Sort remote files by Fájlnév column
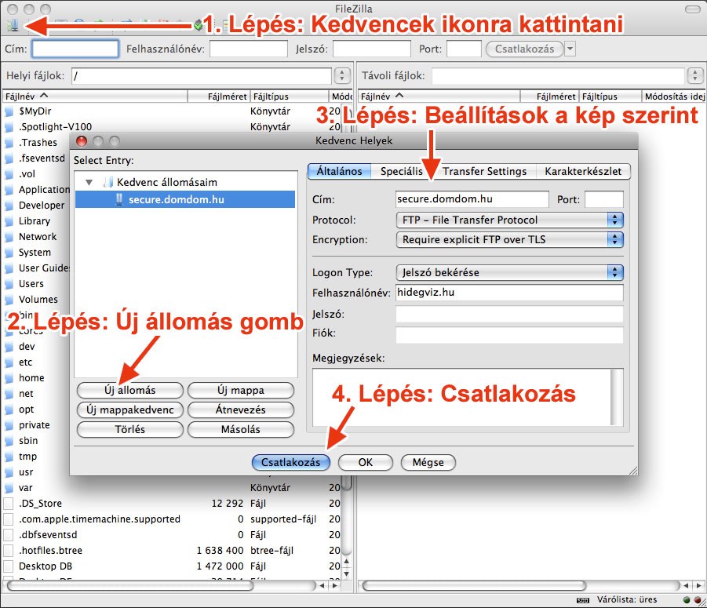The width and height of the screenshot is (707, 608). pos(439,96)
